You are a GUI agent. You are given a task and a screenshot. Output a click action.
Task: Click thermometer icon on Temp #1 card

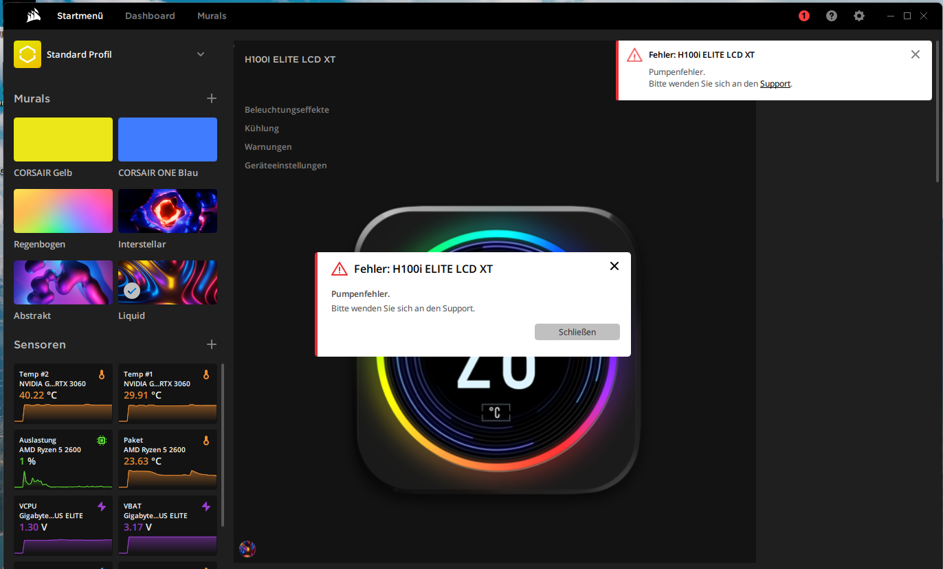[206, 375]
